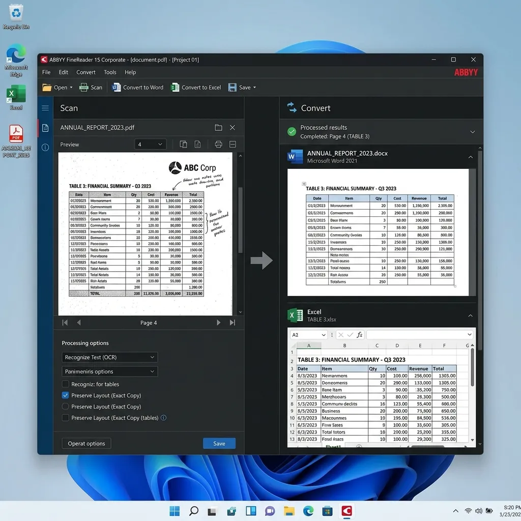Open the A2 name box dropdown

pyautogui.click(x=323, y=335)
